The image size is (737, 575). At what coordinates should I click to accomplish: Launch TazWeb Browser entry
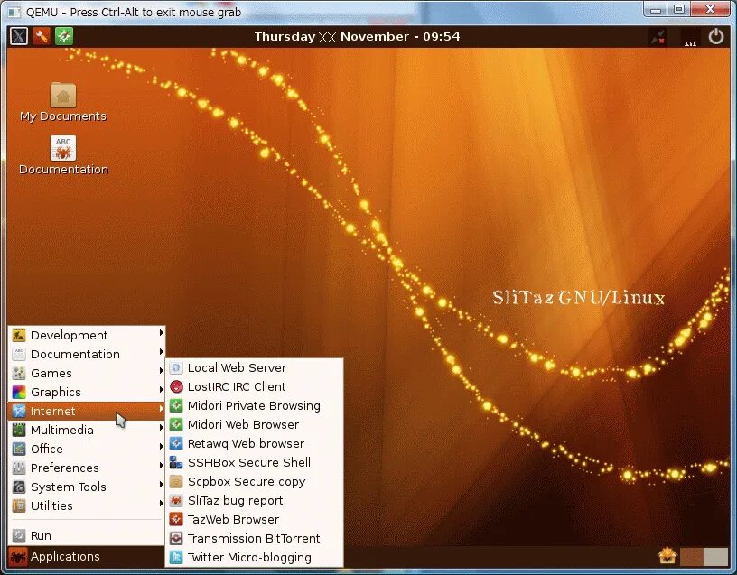pos(255,520)
